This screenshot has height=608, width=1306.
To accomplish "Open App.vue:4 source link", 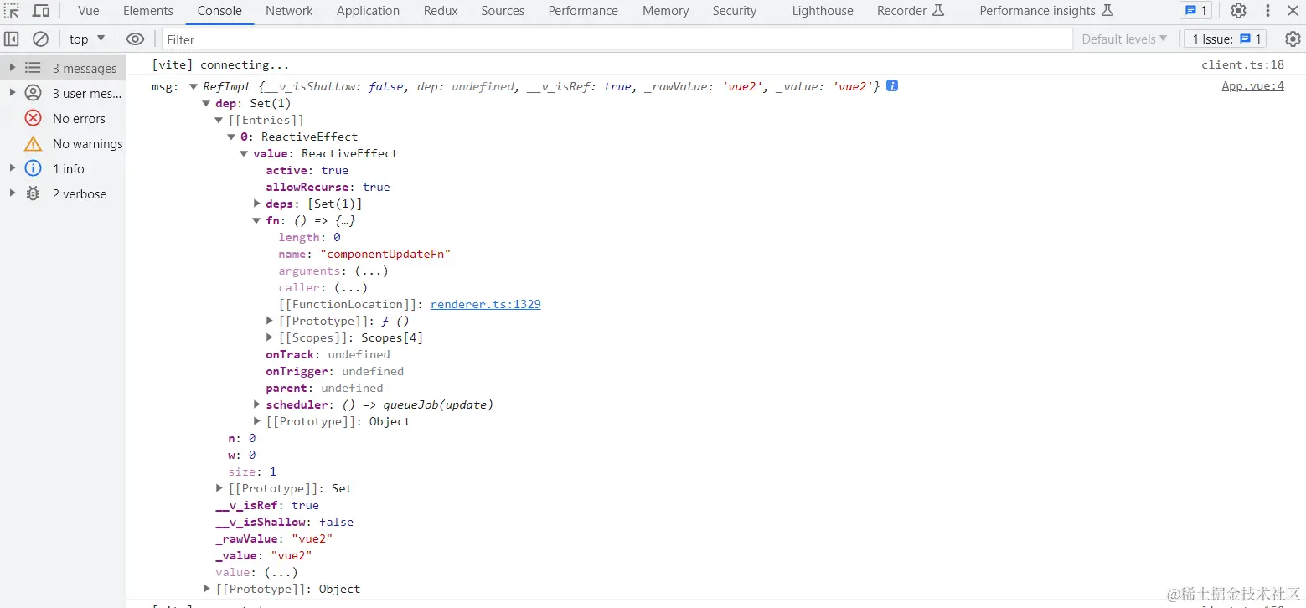I will (x=1252, y=86).
